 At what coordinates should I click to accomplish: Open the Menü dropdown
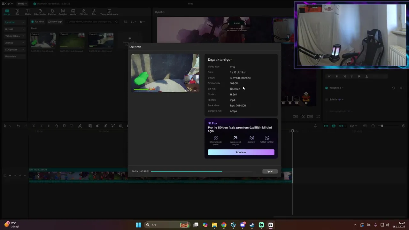[x=22, y=4]
